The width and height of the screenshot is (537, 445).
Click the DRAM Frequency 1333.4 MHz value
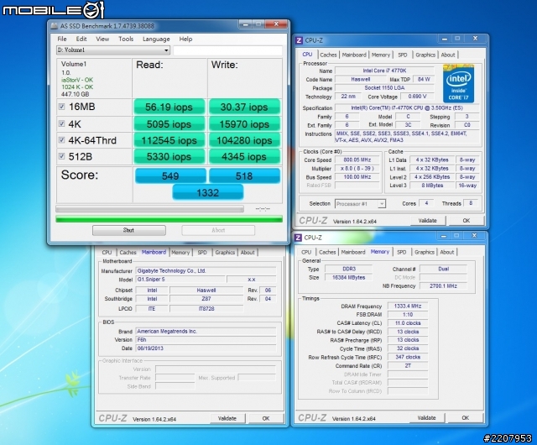(x=408, y=306)
